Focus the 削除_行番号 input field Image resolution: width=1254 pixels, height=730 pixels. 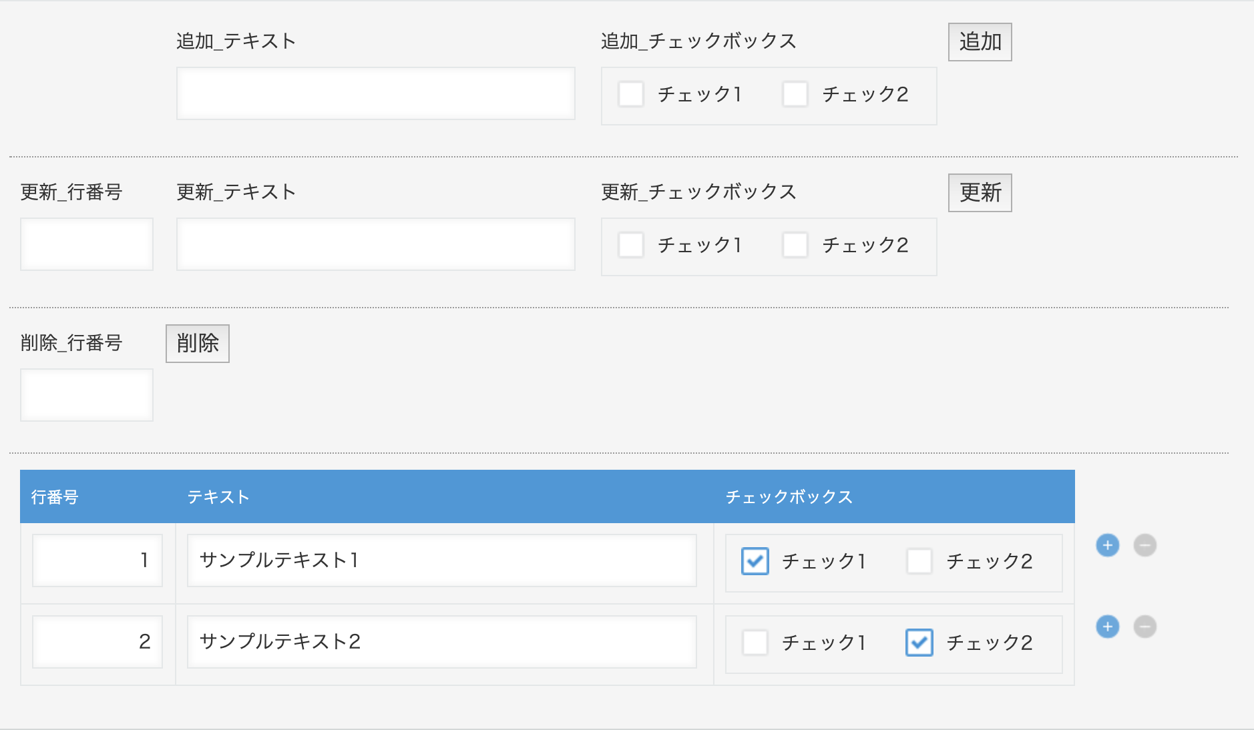87,395
